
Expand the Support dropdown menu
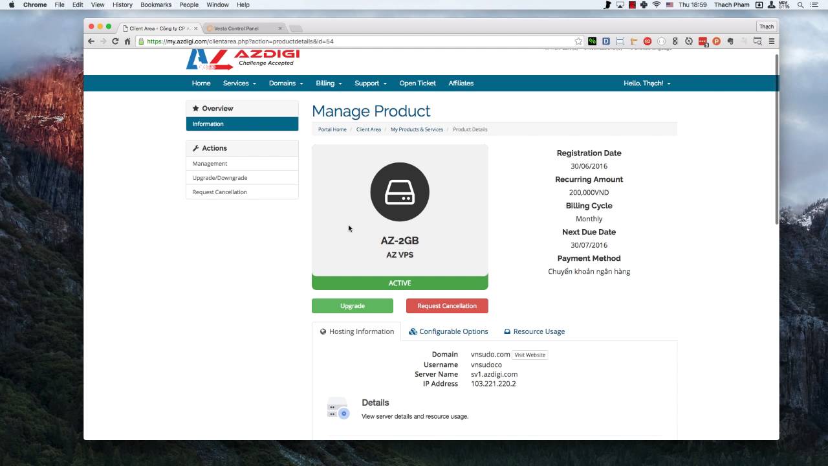point(370,83)
